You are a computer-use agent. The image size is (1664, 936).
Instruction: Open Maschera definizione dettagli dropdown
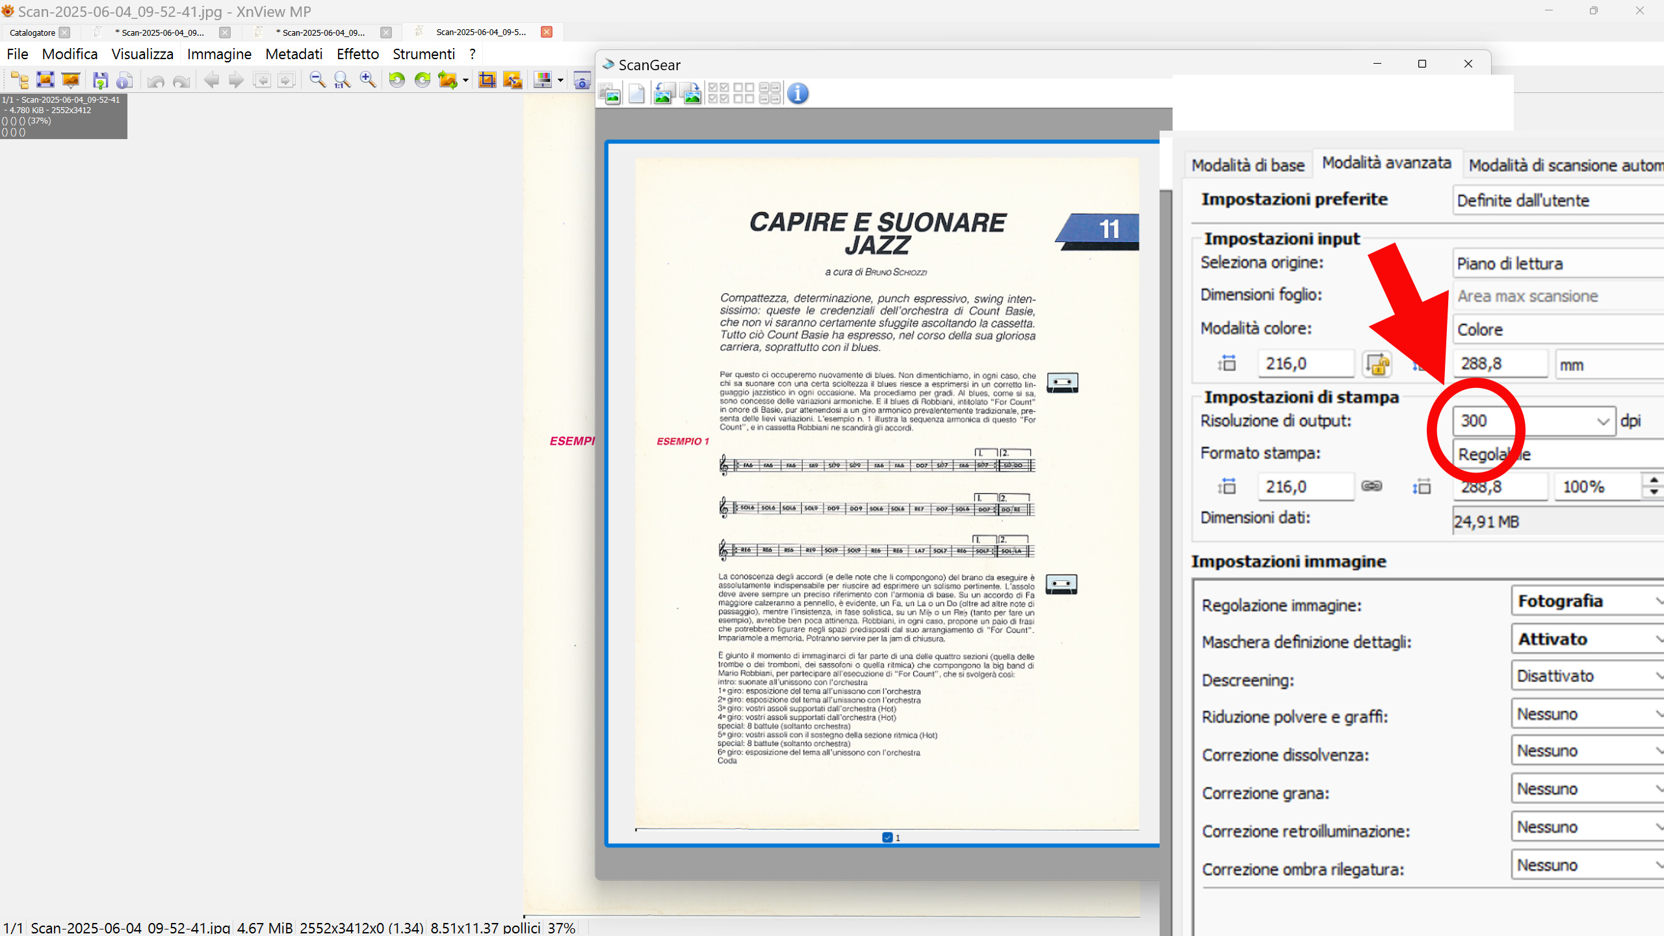1587,639
